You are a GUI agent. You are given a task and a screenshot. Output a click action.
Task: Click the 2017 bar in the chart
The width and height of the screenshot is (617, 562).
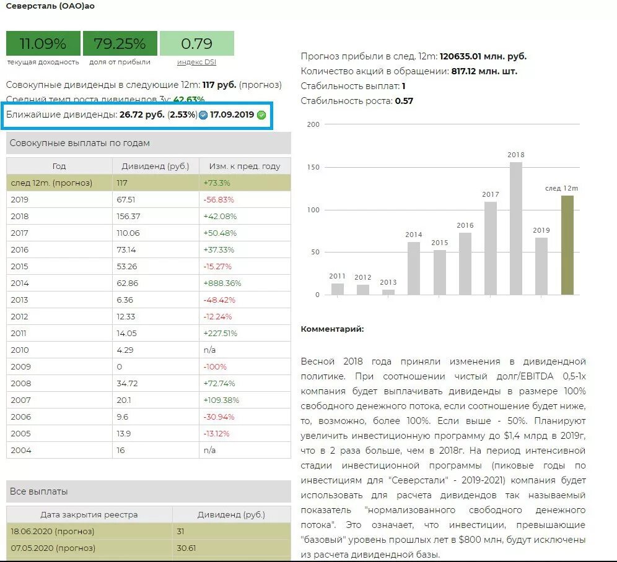[490, 248]
